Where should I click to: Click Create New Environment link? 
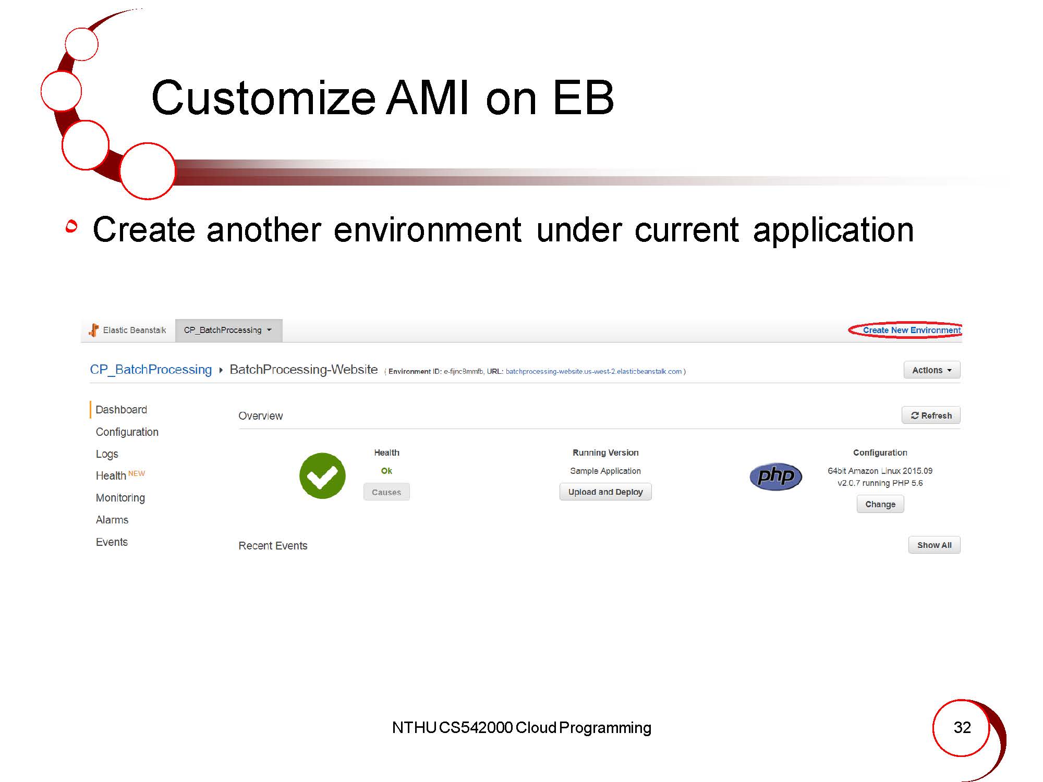911,330
